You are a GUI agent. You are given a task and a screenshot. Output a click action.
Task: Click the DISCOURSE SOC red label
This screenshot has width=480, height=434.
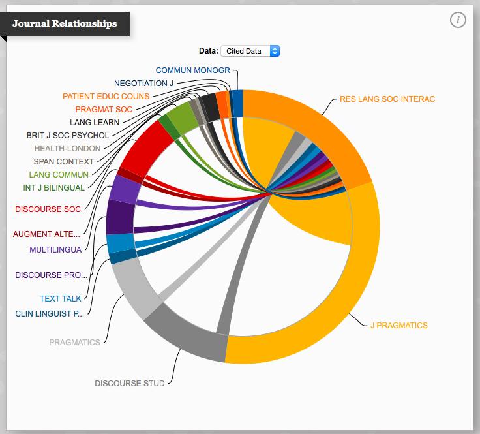(48, 209)
